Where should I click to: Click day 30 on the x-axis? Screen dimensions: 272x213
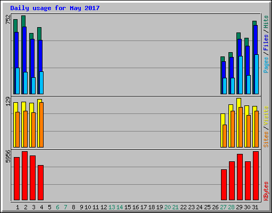(247, 207)
